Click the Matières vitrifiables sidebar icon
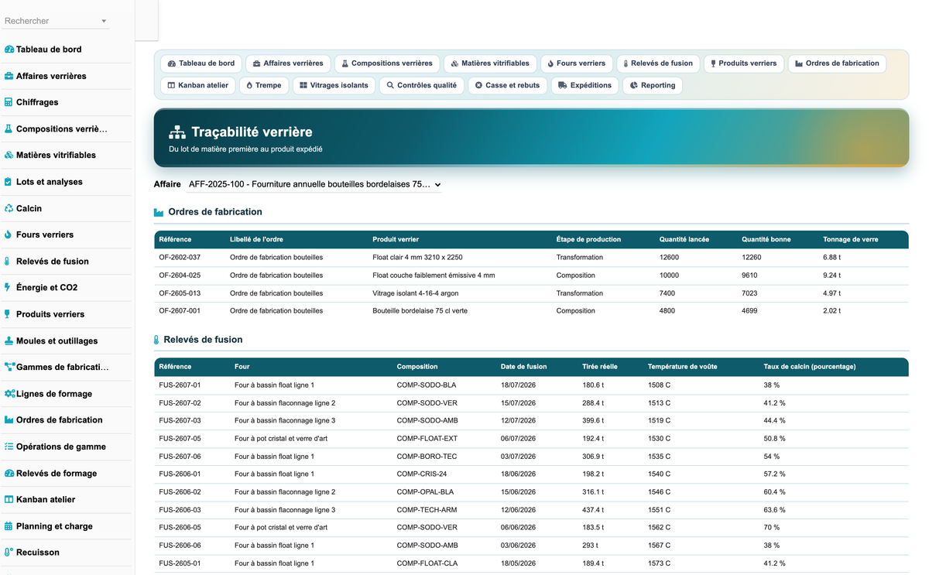This screenshot has width=929, height=575. point(9,155)
